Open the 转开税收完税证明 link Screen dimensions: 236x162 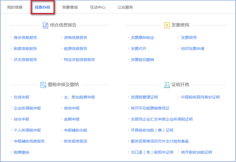tap(196, 152)
